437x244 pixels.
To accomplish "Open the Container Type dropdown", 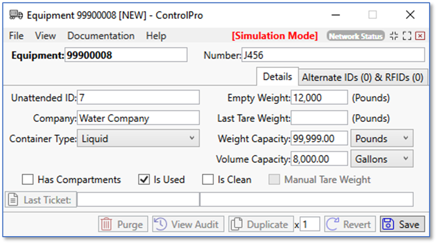I will coord(138,139).
